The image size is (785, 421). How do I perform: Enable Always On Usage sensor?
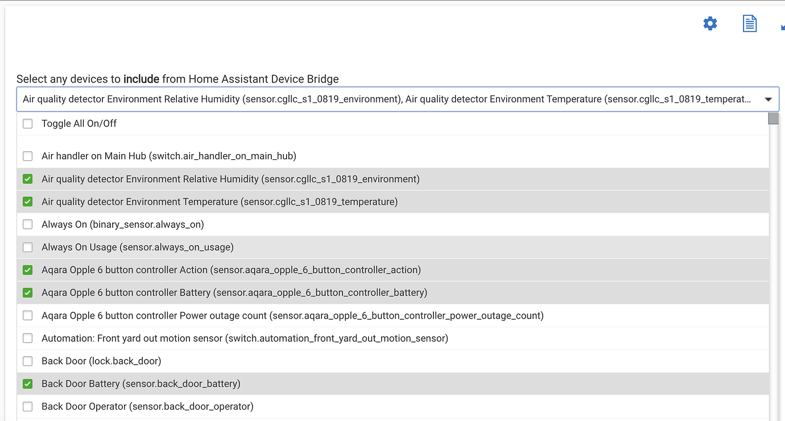[x=27, y=247]
